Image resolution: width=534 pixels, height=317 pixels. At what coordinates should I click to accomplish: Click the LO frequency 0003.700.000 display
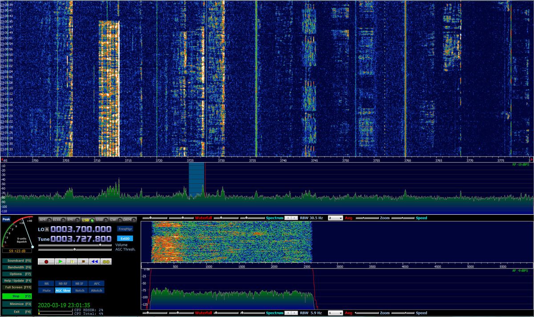[x=81, y=229]
